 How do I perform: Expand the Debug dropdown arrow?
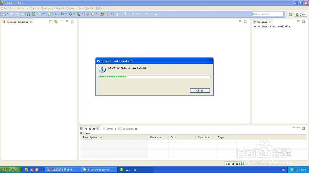coord(66,14)
